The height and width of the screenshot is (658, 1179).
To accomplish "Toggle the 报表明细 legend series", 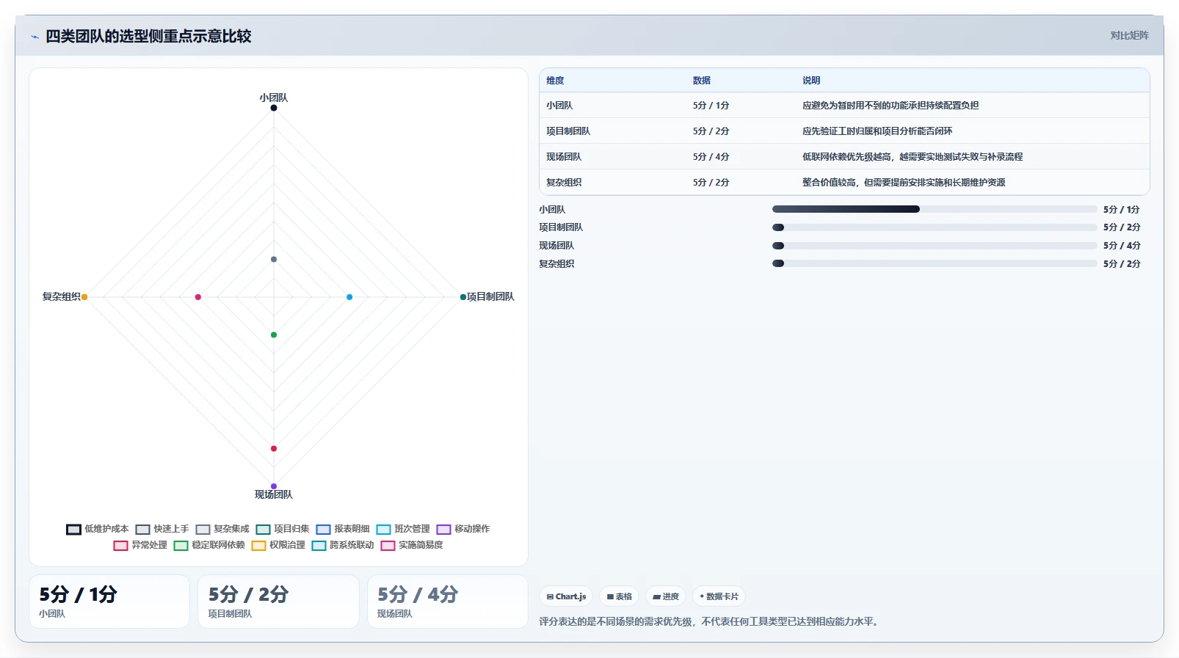I will click(343, 529).
